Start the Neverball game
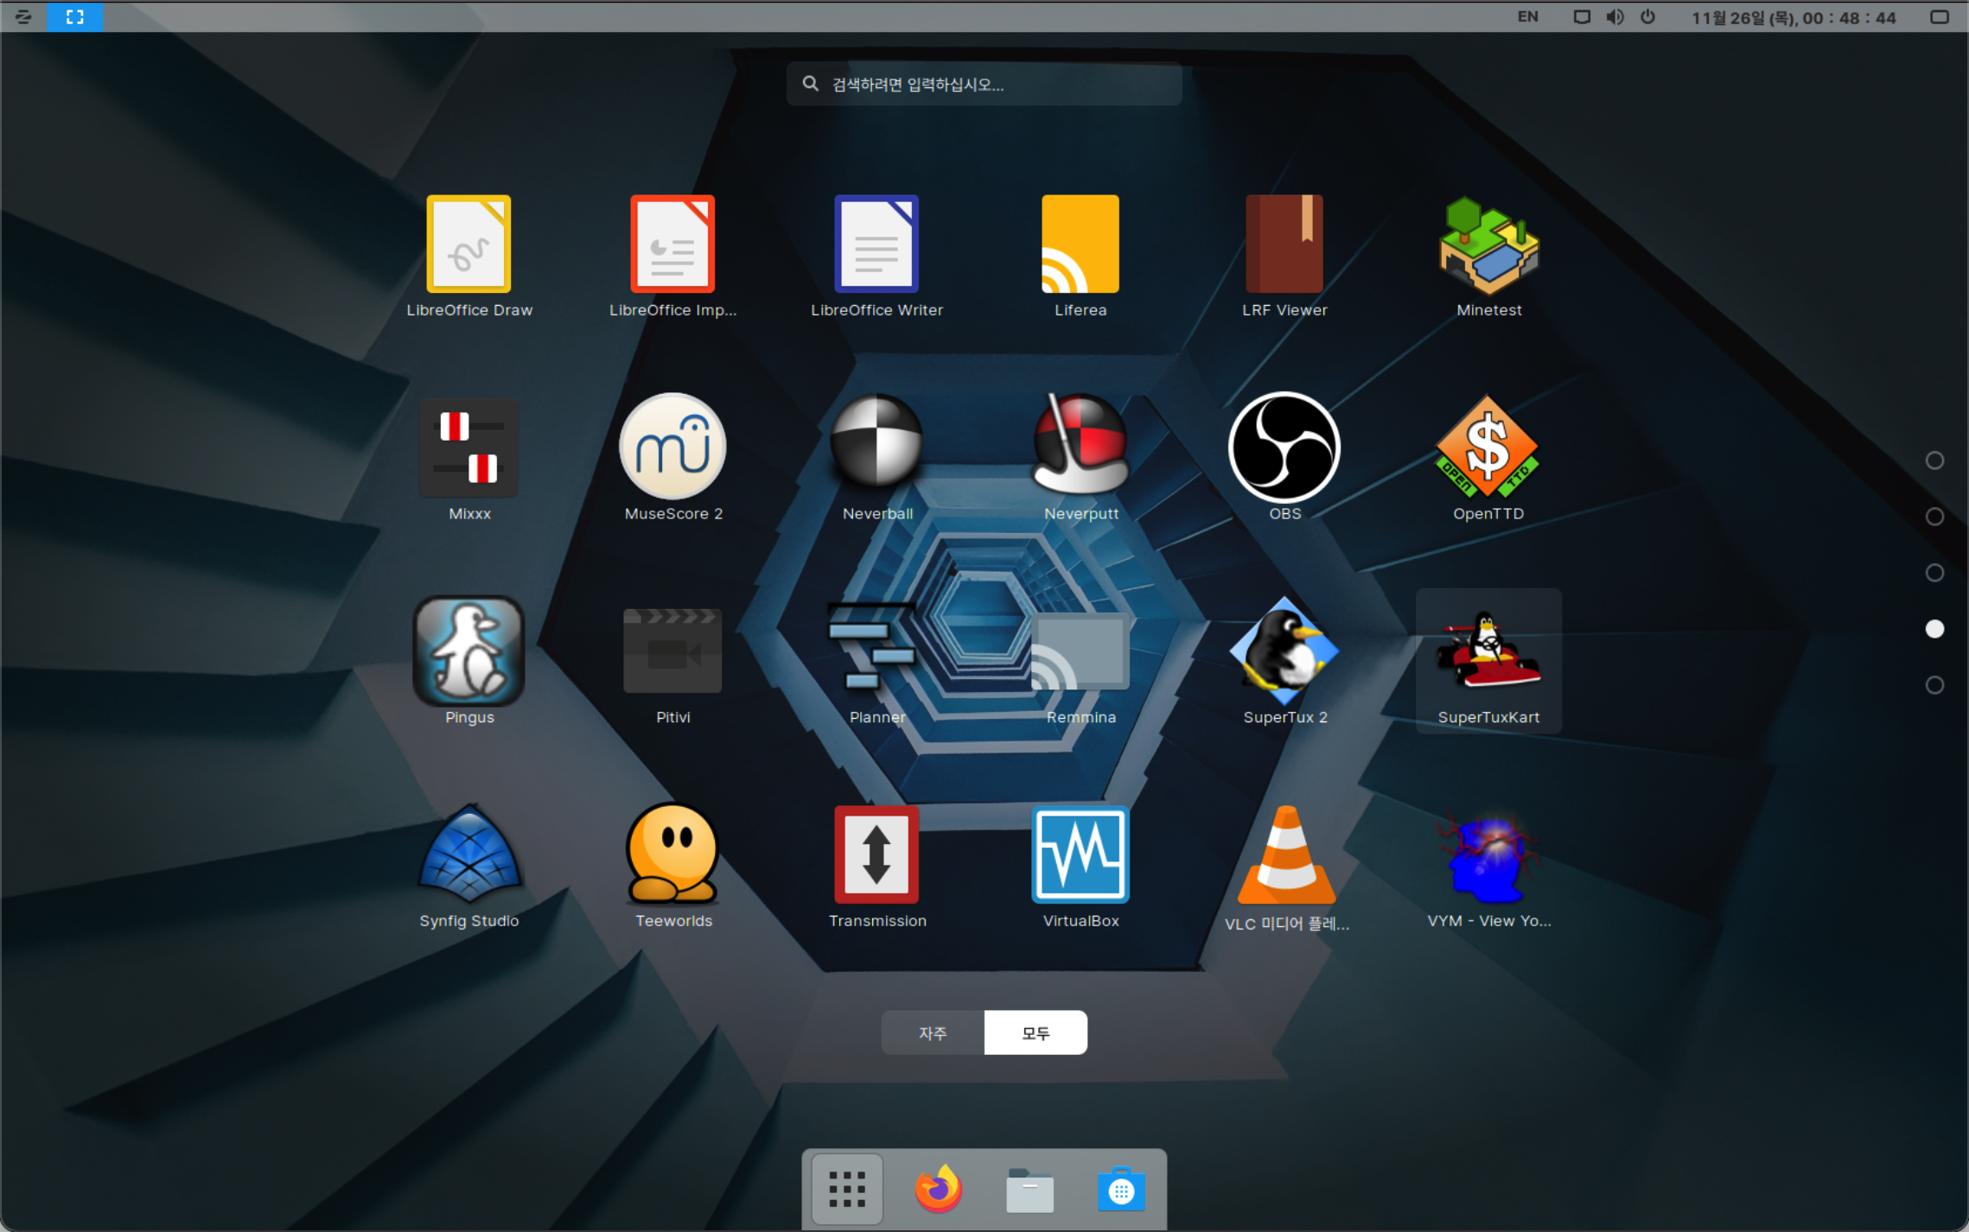The height and width of the screenshot is (1232, 1969). click(x=876, y=459)
